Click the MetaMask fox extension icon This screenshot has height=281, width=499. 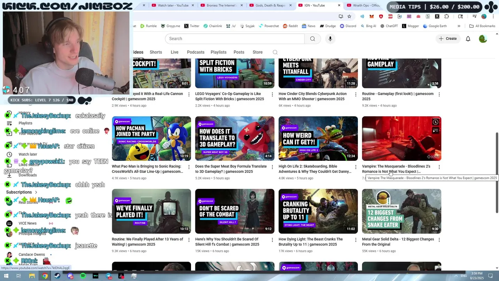click(x=372, y=16)
